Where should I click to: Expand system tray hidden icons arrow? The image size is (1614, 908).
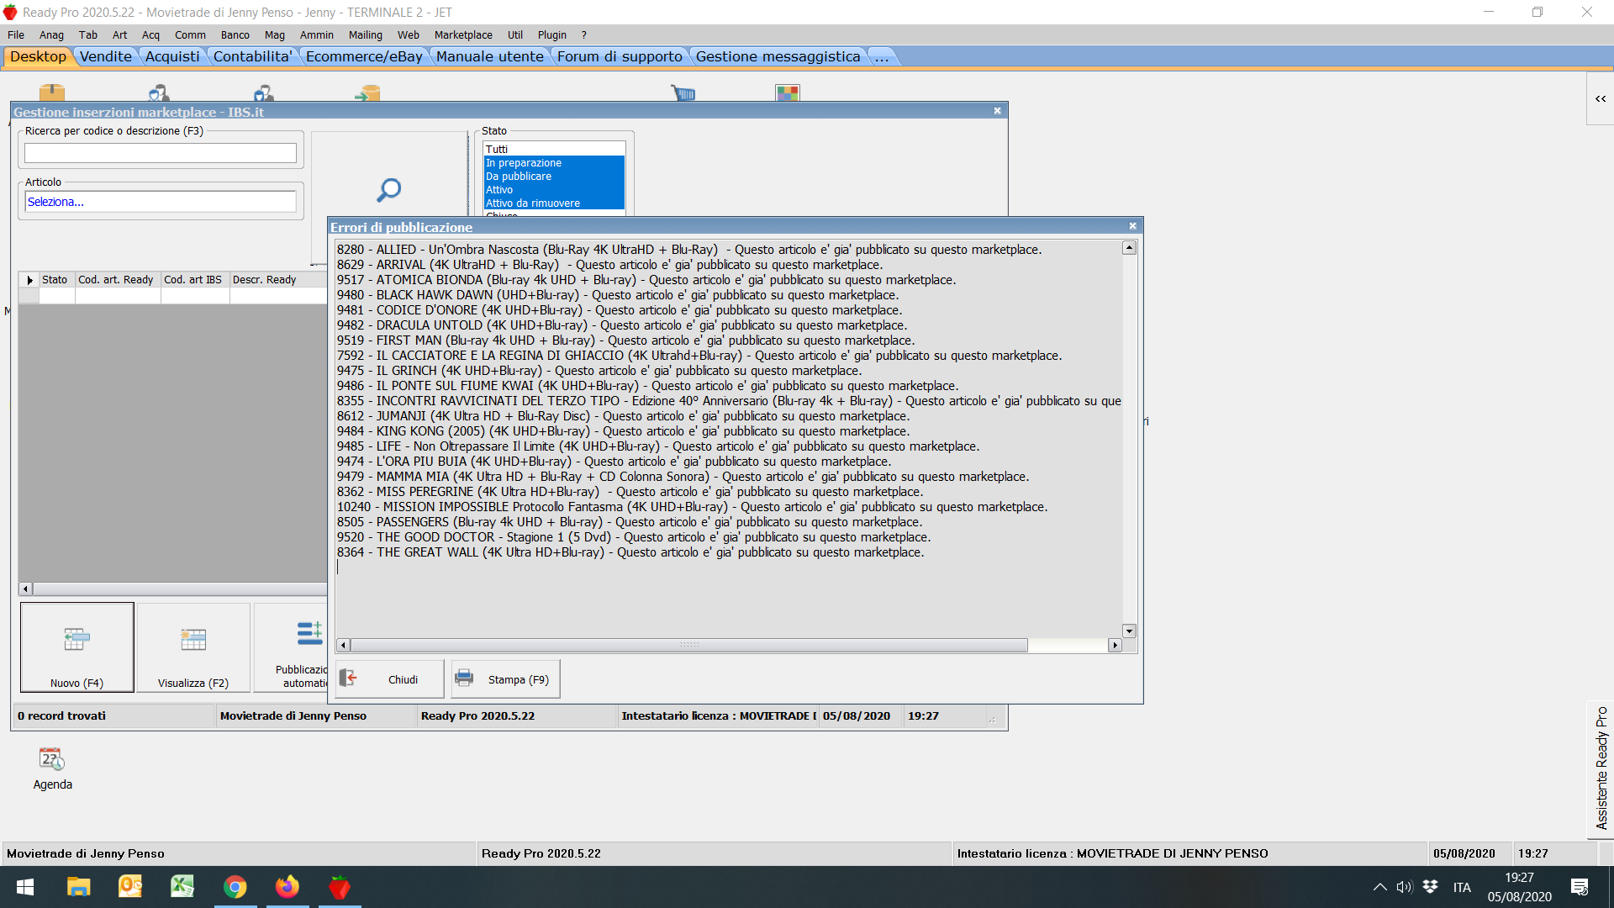pyautogui.click(x=1379, y=887)
